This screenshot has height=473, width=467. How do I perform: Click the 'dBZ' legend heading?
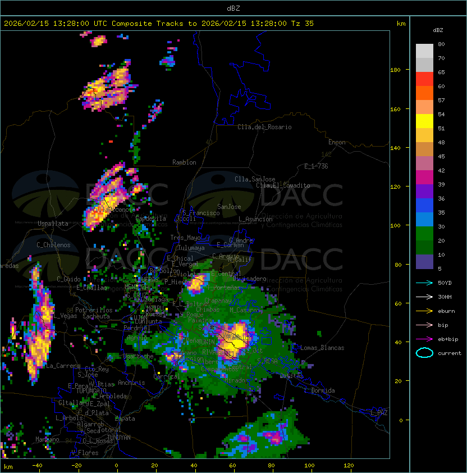(x=438, y=30)
